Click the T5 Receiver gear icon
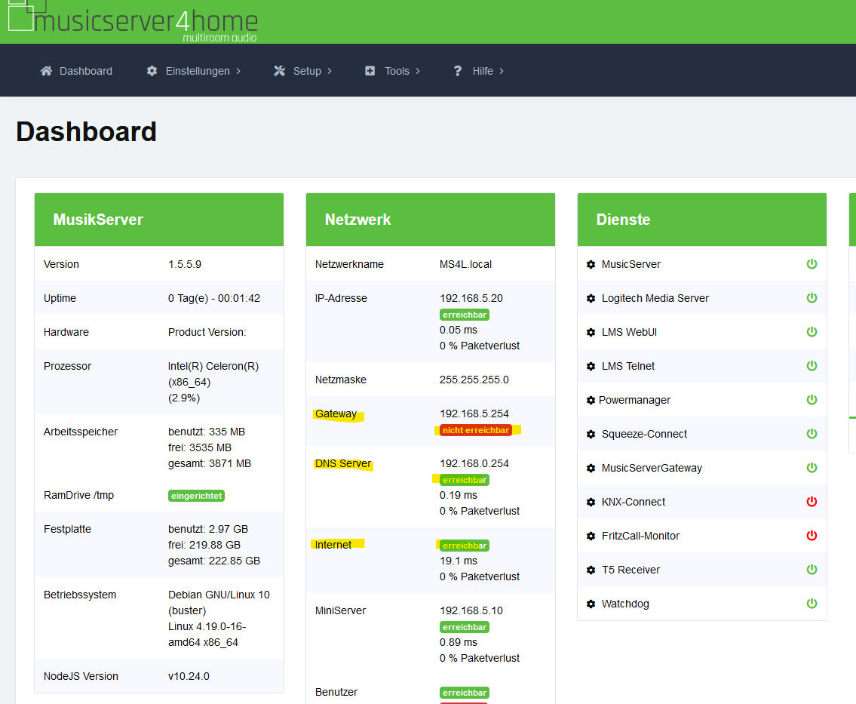This screenshot has width=856, height=704. (591, 570)
